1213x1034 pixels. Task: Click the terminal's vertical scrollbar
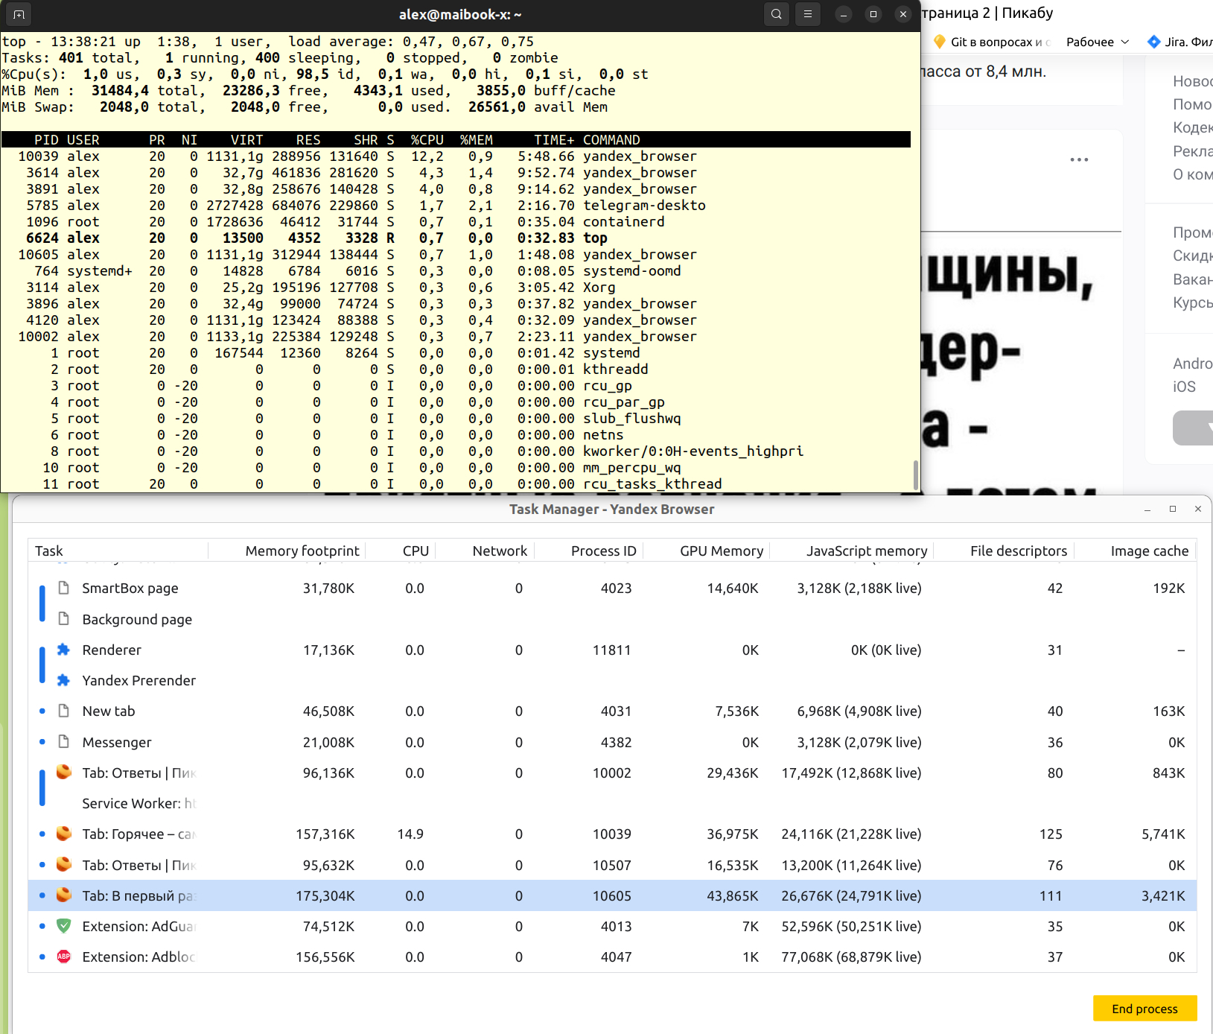point(915,475)
